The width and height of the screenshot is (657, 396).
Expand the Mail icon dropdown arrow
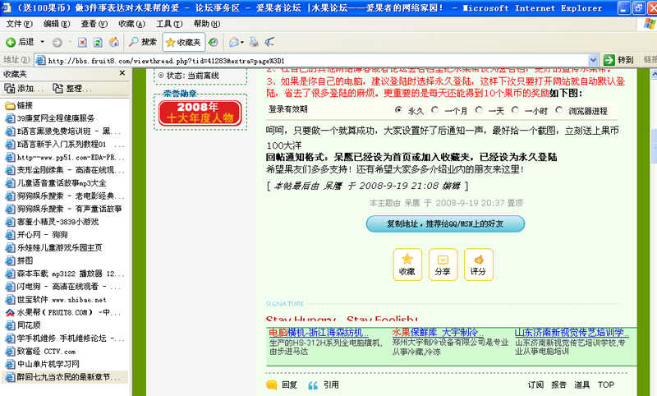coord(242,43)
